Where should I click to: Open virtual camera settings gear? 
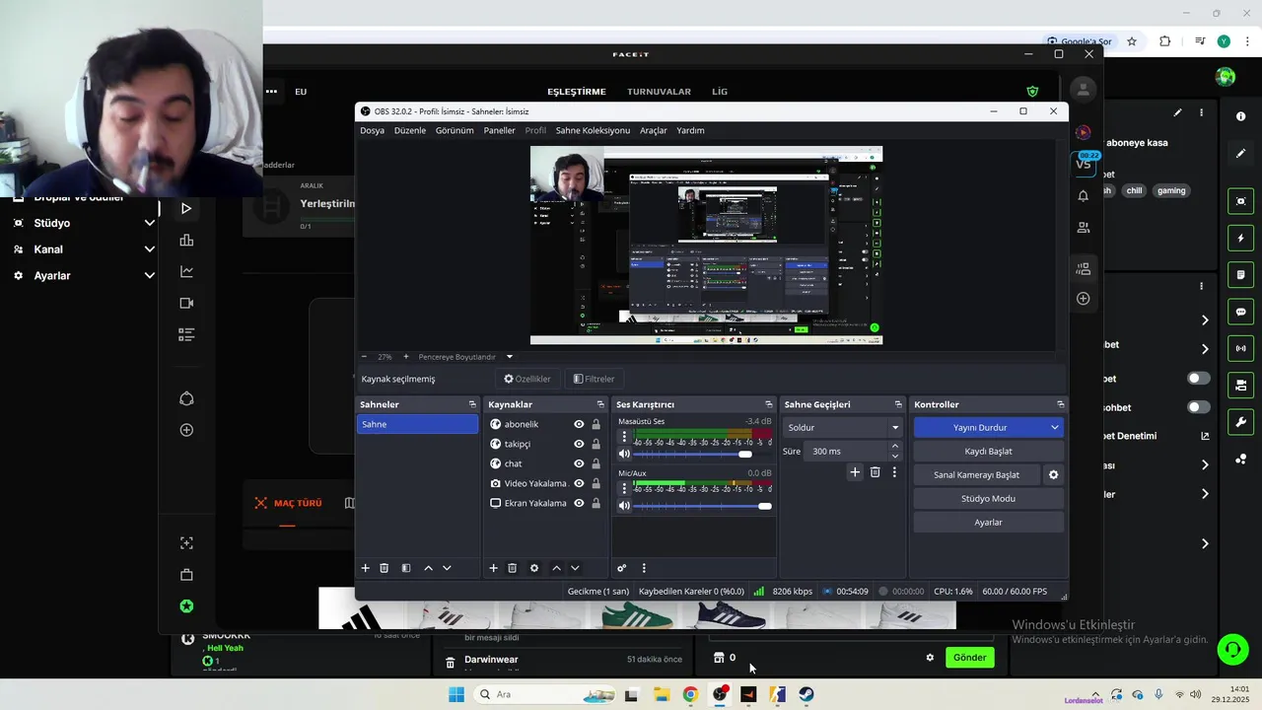[1053, 474]
